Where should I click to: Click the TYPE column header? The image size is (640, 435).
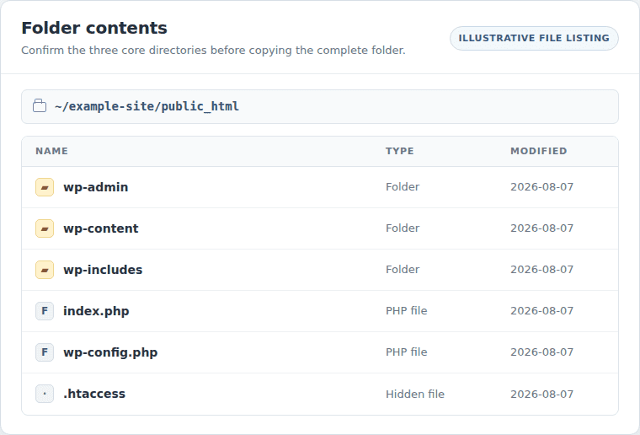click(400, 151)
